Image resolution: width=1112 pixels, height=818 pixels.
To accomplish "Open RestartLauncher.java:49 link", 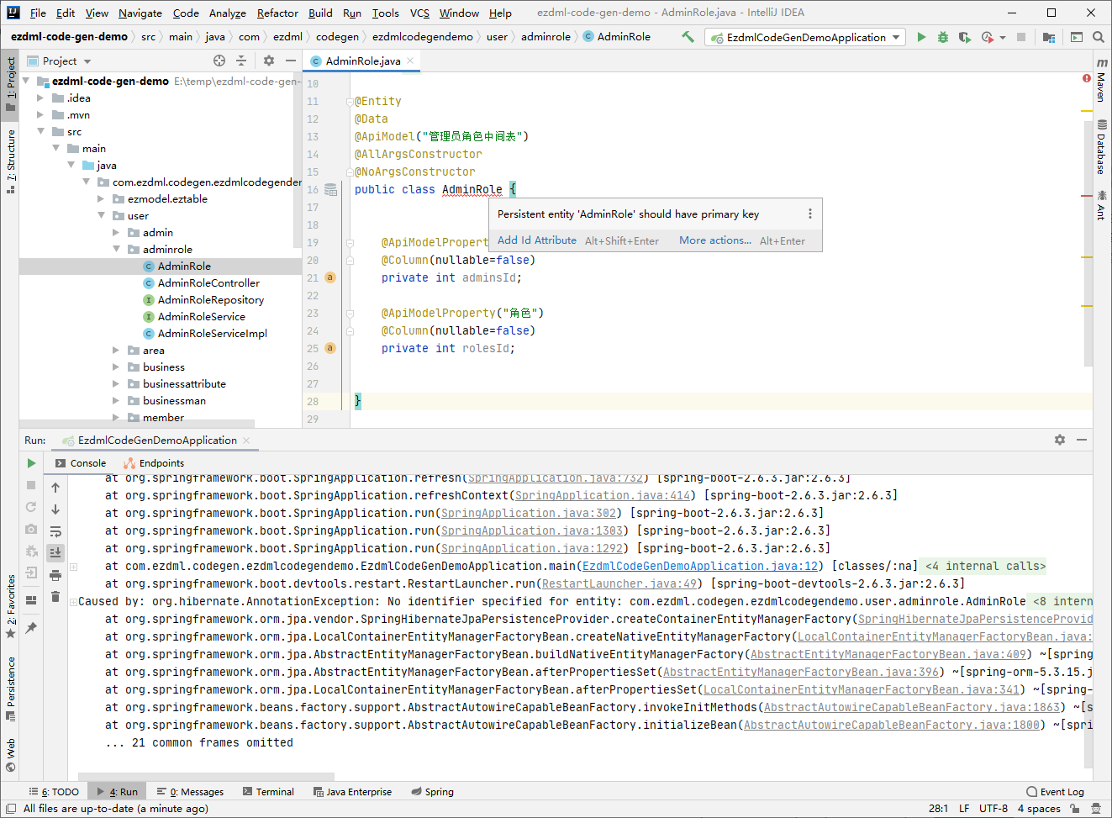I will point(619,584).
